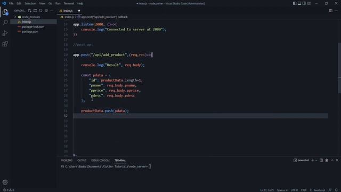Open the File menu

11,4
